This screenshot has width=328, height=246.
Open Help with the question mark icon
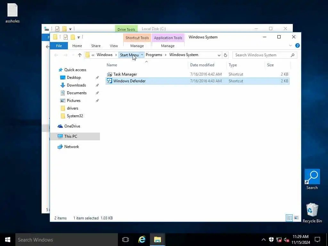pos(297,45)
